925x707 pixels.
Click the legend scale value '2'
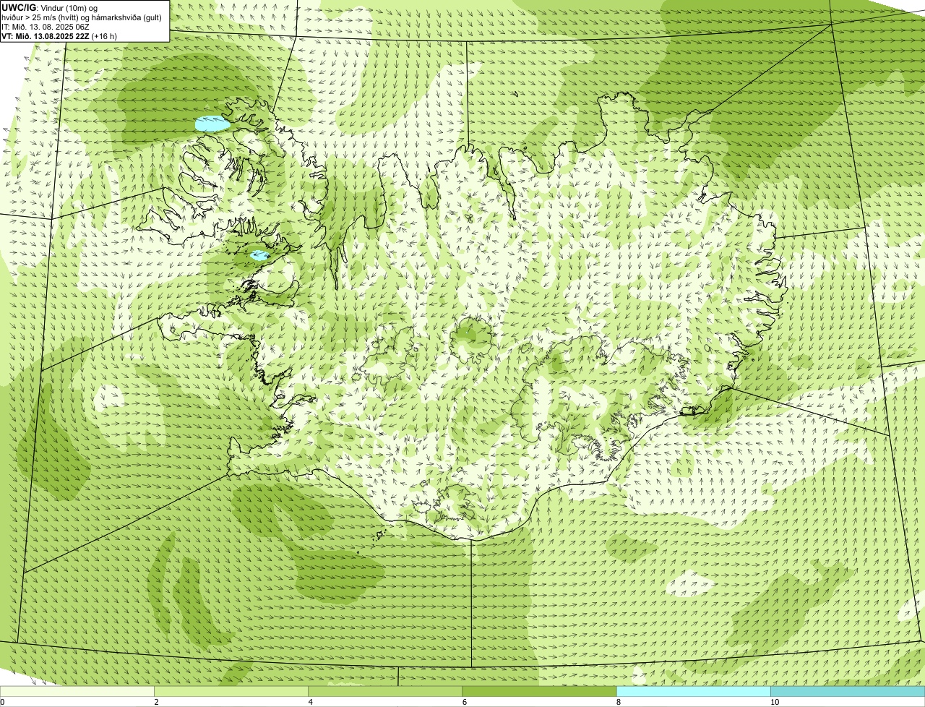(x=156, y=702)
